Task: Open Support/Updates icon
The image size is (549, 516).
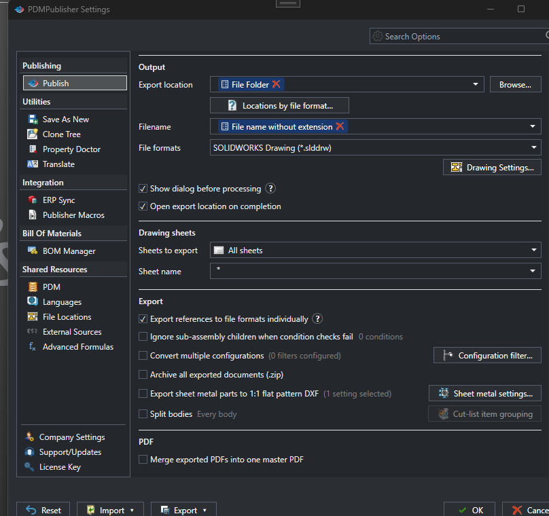Action: (x=29, y=452)
